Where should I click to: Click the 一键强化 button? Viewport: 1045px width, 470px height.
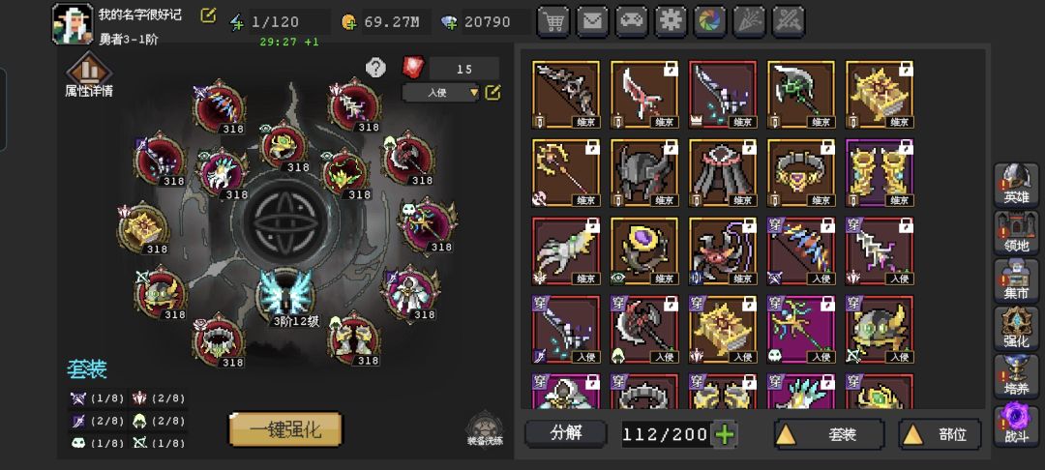[x=285, y=429]
